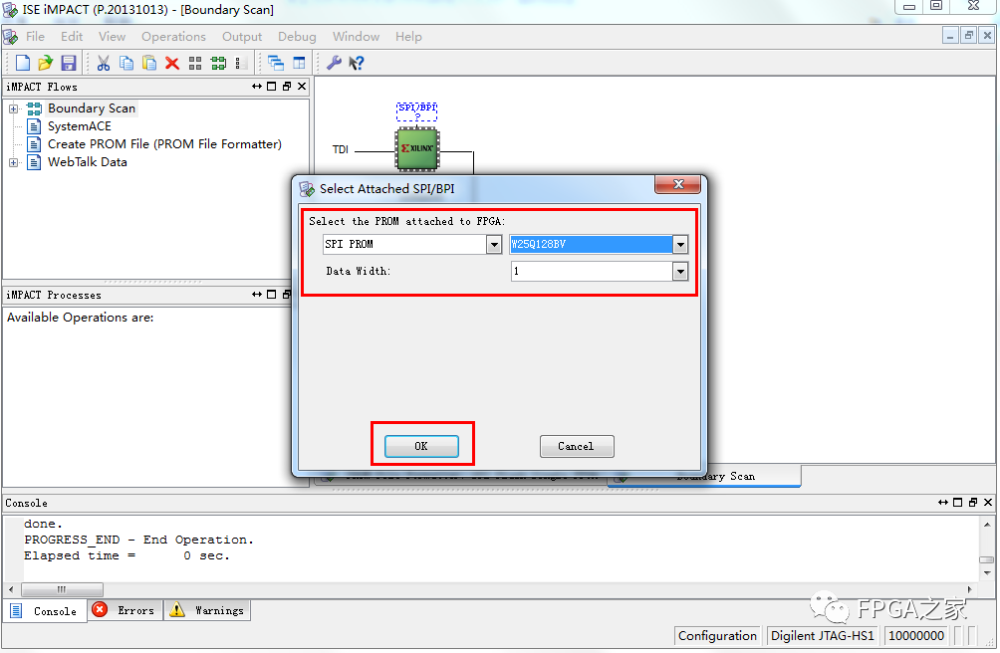Select SystemACE in iMPACT Flows
This screenshot has width=1000, height=653.
coord(79,126)
